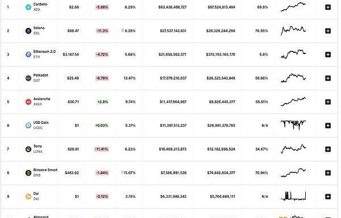341x218 pixels.
Task: Add Terra with its plus button
Action: tap(328, 149)
